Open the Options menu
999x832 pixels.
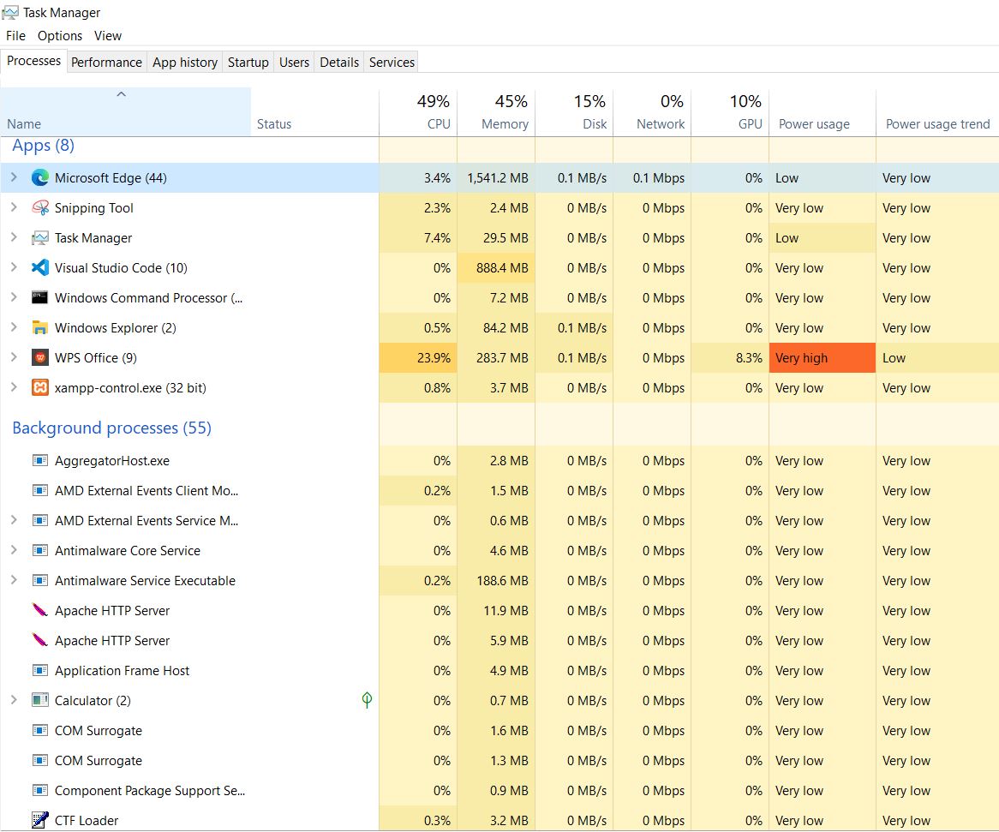point(60,36)
